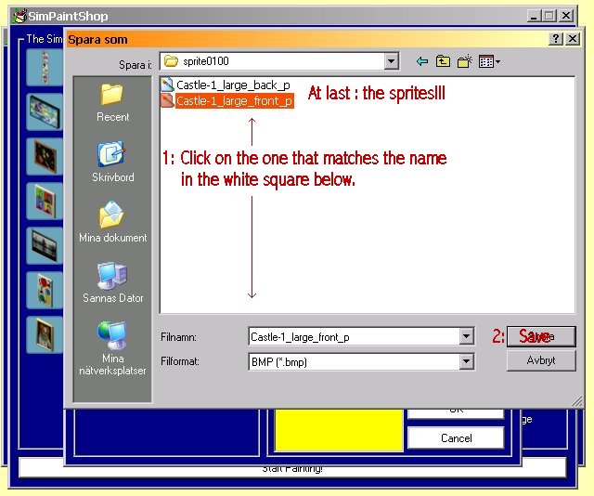Image resolution: width=594 pixels, height=496 pixels.
Task: Click the Castle-1_large_back_p file icon
Action: (167, 85)
